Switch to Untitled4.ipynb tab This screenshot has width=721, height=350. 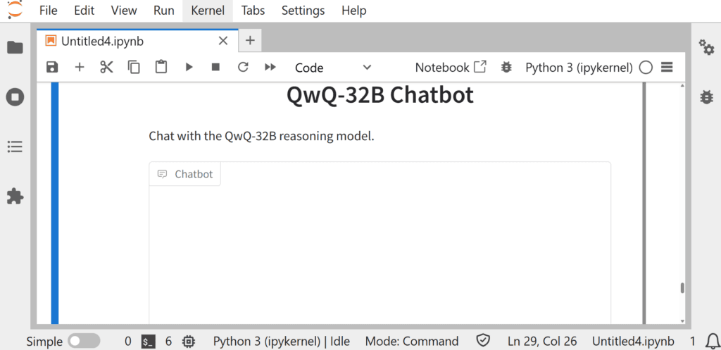(x=102, y=41)
